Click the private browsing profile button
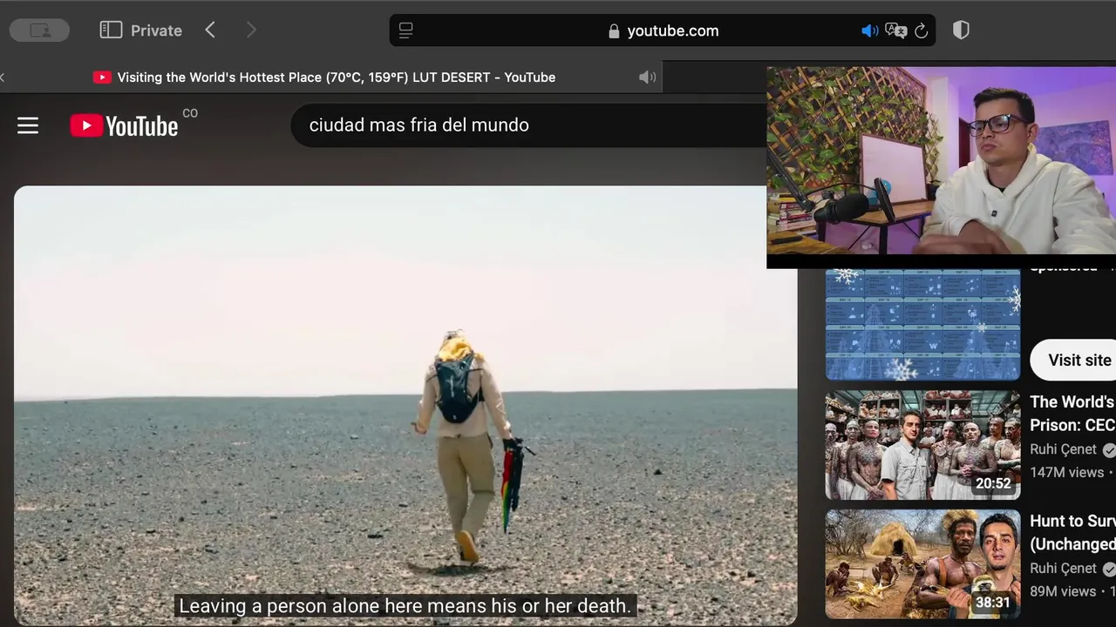 [39, 30]
